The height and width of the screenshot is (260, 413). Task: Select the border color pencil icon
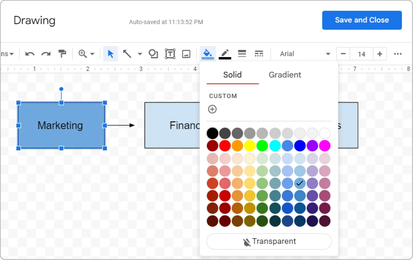pos(225,54)
